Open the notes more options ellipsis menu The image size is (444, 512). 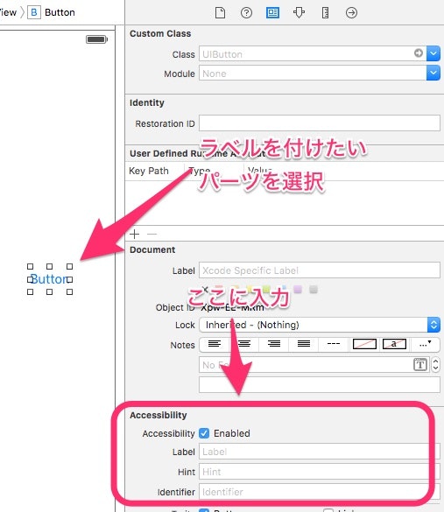(425, 344)
